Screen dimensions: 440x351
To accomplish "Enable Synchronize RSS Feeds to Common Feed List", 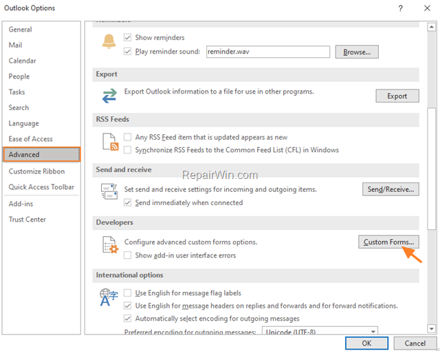I will 127,149.
